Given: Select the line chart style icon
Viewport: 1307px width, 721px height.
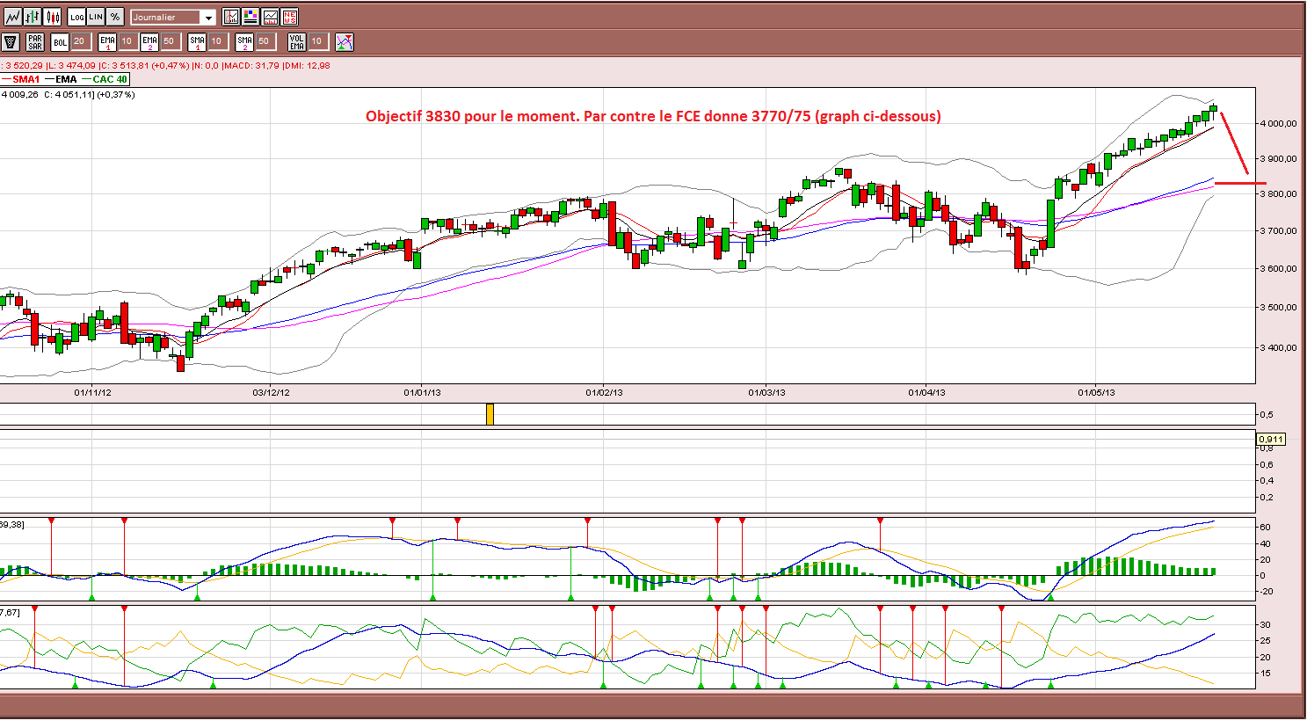Looking at the screenshot, I should click(x=13, y=17).
